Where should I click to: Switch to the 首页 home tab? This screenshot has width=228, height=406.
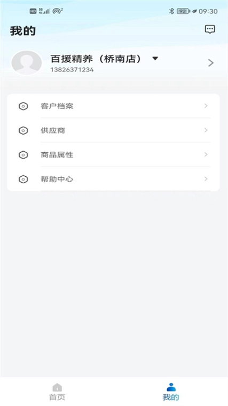click(x=57, y=392)
